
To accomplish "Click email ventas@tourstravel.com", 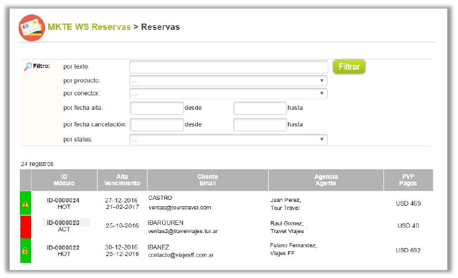I will coord(180,208).
